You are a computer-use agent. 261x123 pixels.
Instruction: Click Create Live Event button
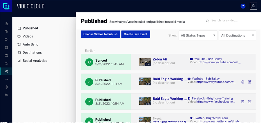point(135,34)
